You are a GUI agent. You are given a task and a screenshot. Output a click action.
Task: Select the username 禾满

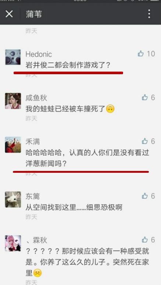pyautogui.click(x=33, y=142)
